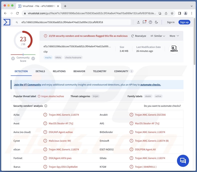Toggle dark mode moon icon
The height and width of the screenshot is (172, 197).
[156, 22]
